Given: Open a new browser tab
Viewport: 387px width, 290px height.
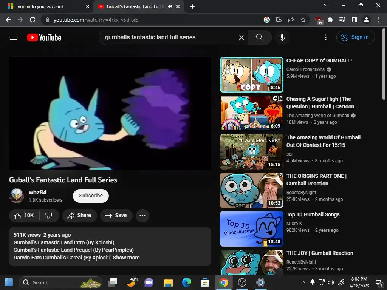Looking at the screenshot, I should [192, 6].
